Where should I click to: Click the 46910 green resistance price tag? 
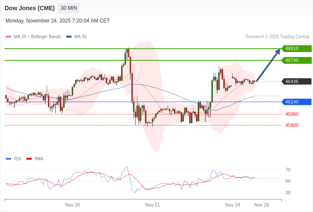[296, 48]
